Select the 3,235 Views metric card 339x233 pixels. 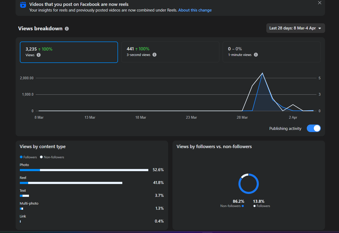tap(69, 52)
